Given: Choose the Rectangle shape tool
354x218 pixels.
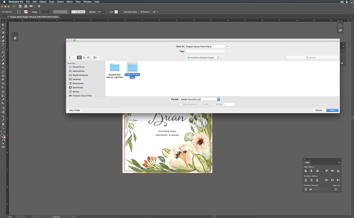Looking at the screenshot, I should (x=3, y=52).
